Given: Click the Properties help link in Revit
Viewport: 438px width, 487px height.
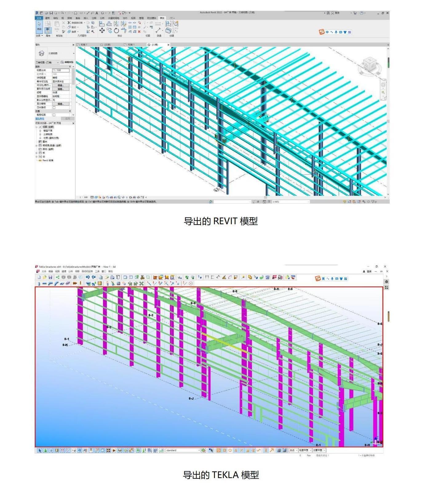Looking at the screenshot, I should click(40, 119).
